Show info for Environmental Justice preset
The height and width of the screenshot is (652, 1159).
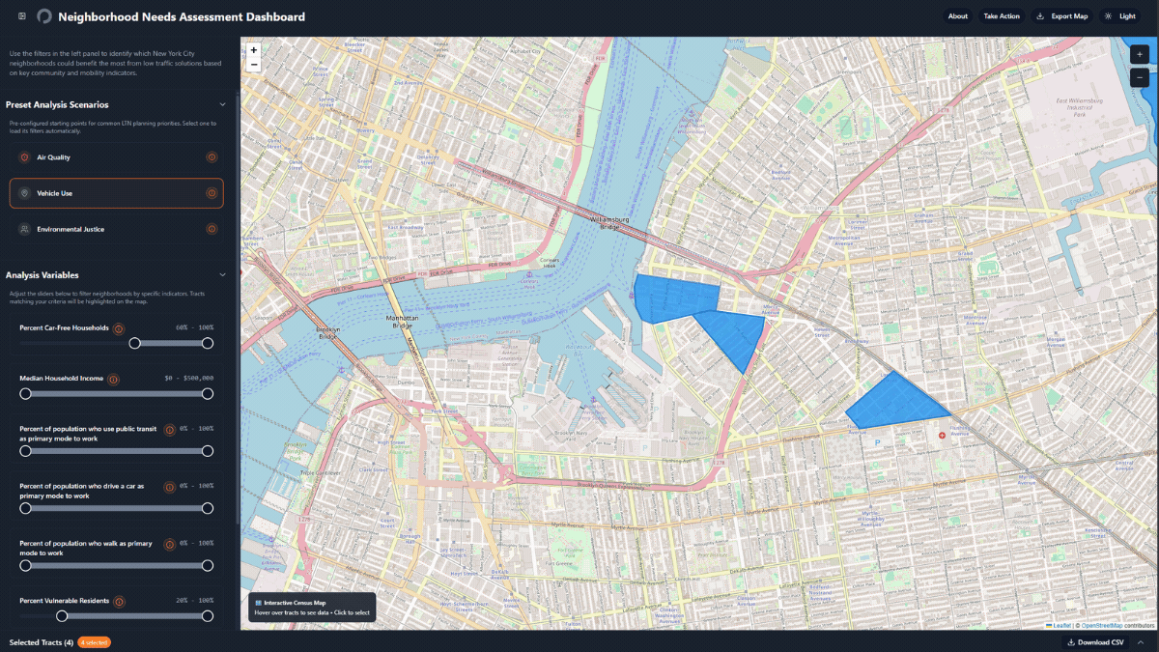click(212, 229)
